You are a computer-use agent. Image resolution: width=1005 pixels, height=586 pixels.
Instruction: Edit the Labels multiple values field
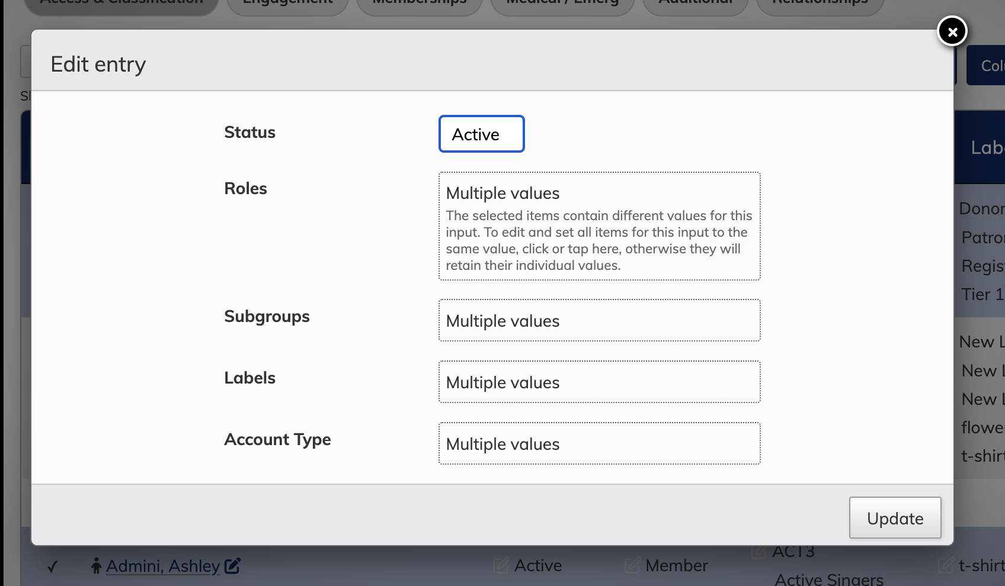(599, 382)
